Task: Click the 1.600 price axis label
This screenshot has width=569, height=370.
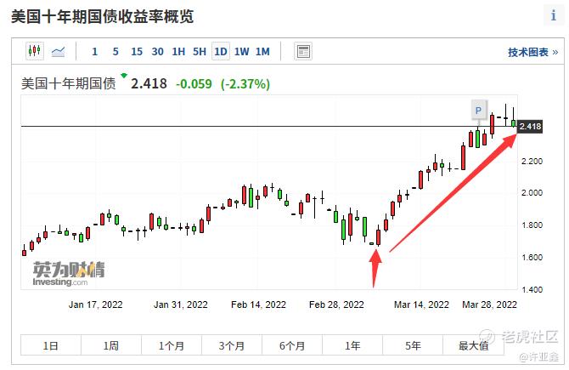Action: [532, 258]
